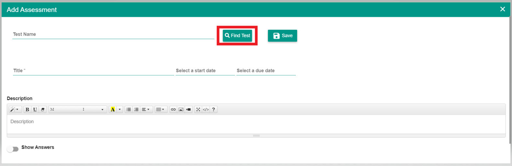The image size is (512, 166).
Task: Insert a video into the description
Action: 189,109
